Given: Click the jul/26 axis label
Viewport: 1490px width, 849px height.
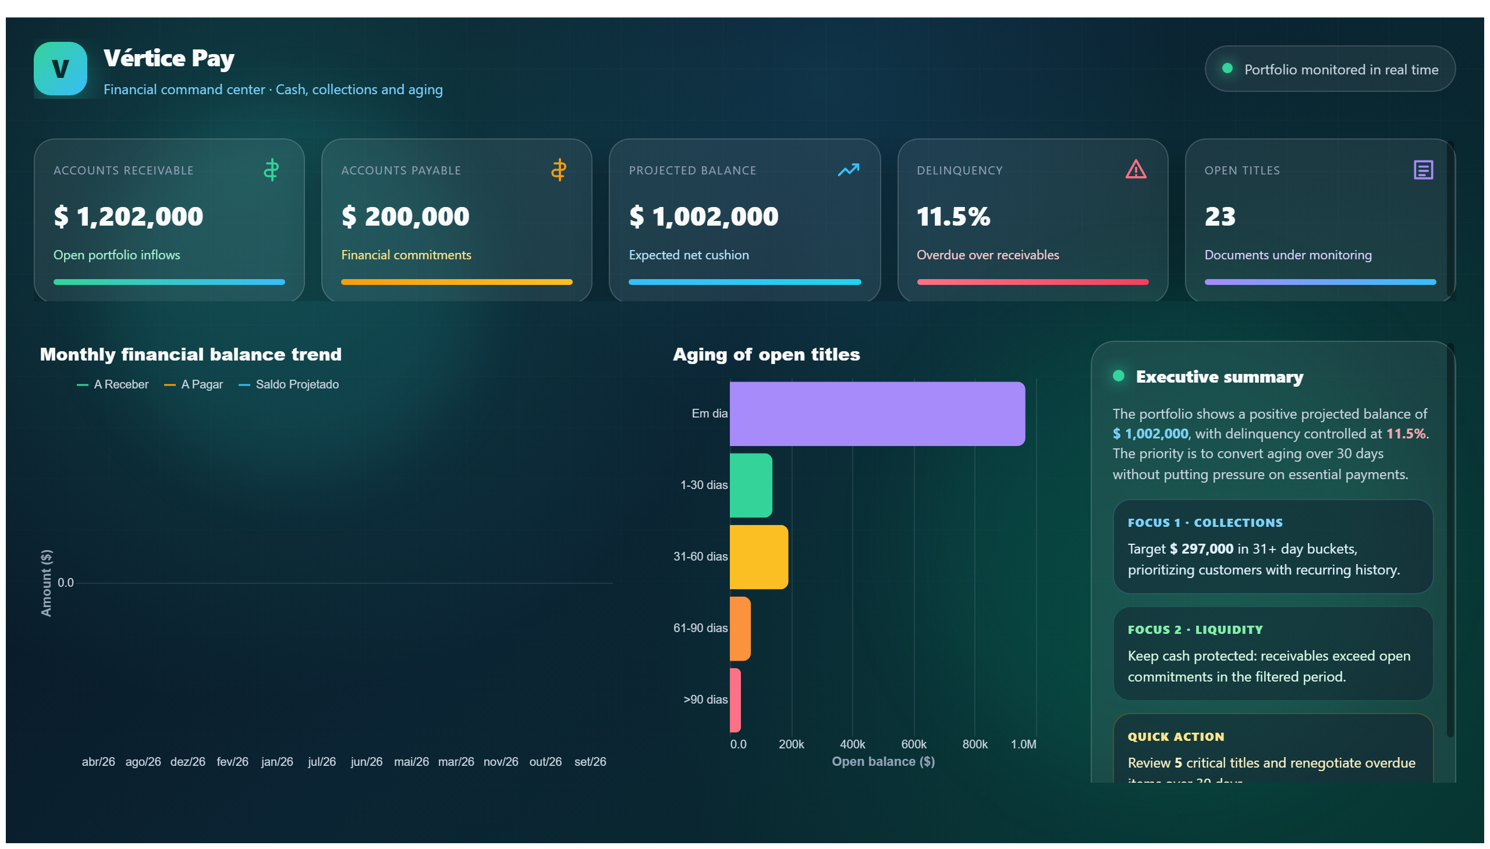Looking at the screenshot, I should tap(322, 762).
